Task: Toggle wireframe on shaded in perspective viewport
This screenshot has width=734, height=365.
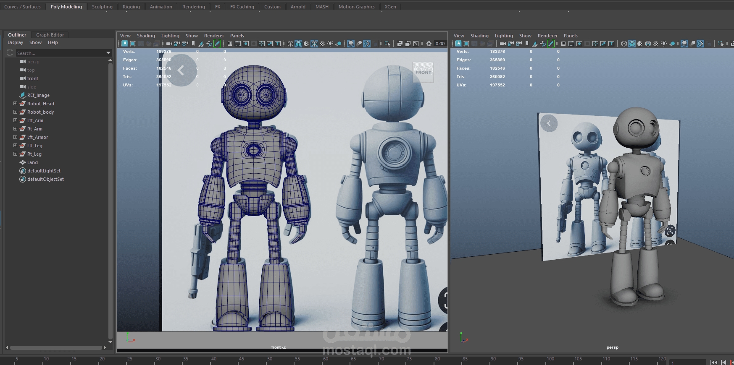Action: [x=648, y=44]
